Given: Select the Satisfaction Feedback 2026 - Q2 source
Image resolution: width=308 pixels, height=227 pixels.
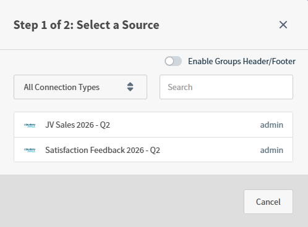Looking at the screenshot, I should [153, 150].
